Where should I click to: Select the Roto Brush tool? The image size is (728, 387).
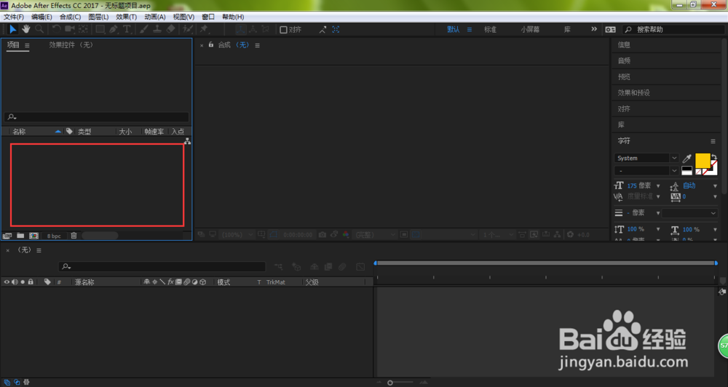(188, 29)
